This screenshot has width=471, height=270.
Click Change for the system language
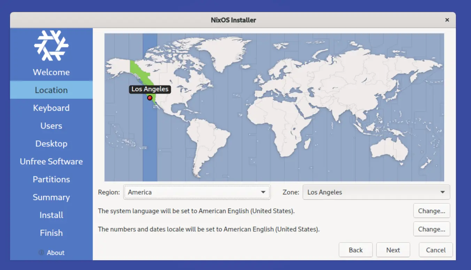point(432,211)
